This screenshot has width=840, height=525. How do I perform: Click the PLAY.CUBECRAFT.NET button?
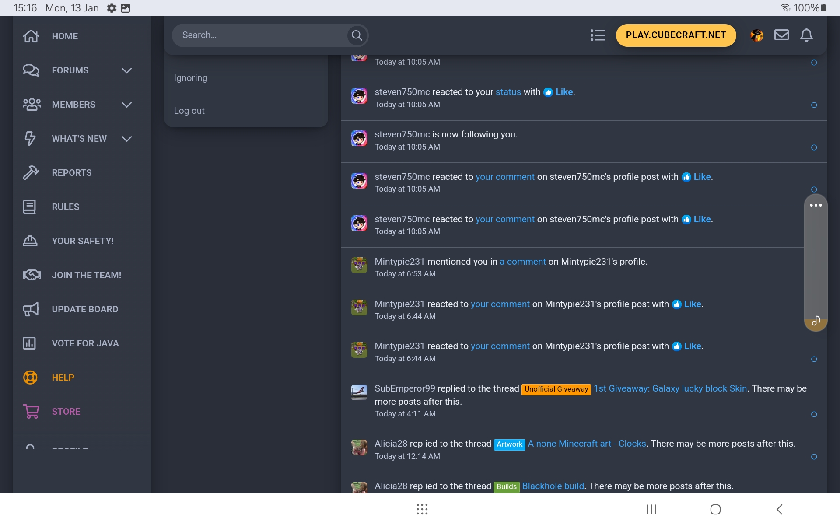pyautogui.click(x=676, y=35)
